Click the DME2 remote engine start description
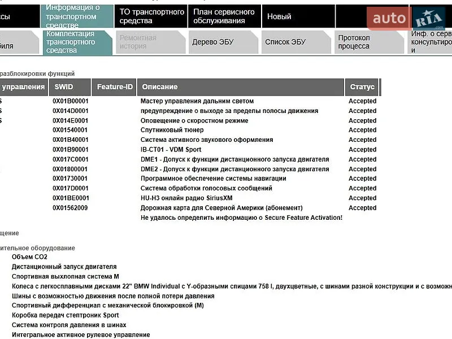 coord(234,169)
